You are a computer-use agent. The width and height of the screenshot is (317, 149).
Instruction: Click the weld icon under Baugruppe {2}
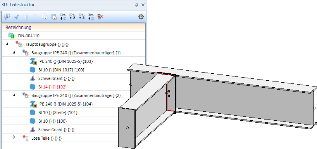[33, 129]
